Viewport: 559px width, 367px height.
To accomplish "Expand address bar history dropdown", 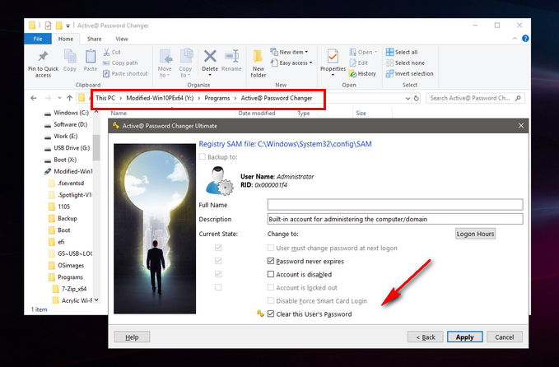I will coord(408,99).
